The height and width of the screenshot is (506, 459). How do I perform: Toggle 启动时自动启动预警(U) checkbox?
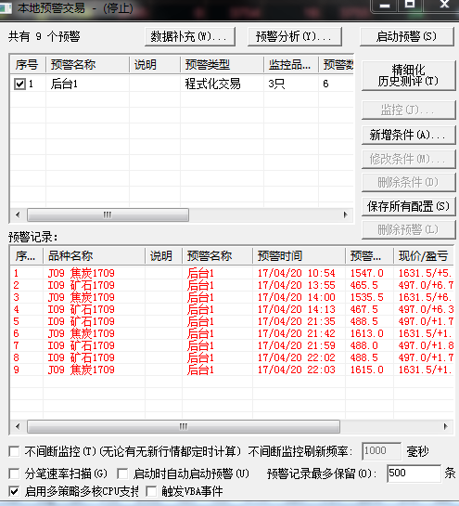point(122,474)
